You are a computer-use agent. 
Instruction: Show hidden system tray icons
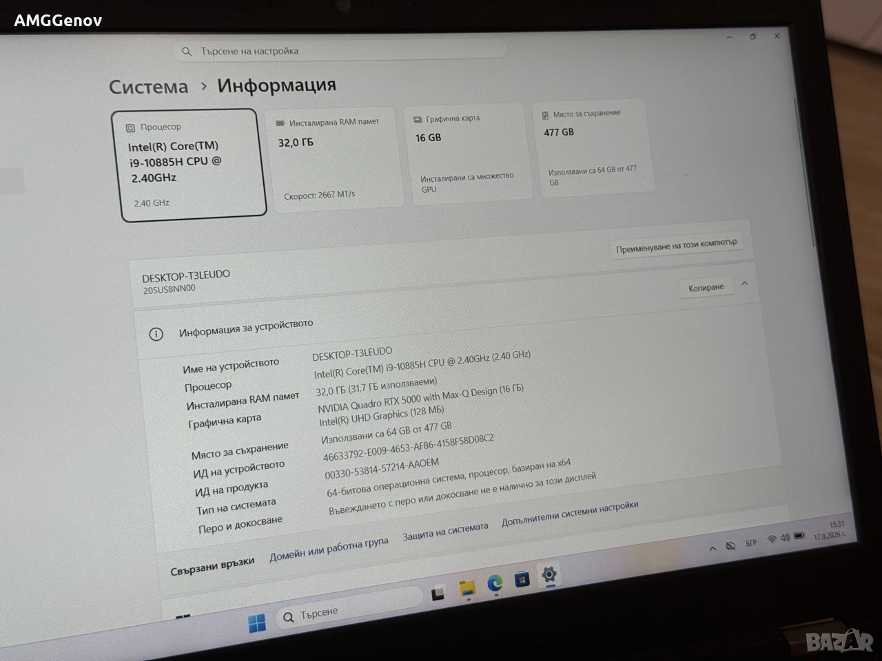point(712,548)
